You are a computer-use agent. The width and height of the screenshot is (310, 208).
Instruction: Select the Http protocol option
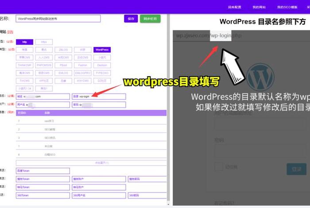[x=24, y=42]
